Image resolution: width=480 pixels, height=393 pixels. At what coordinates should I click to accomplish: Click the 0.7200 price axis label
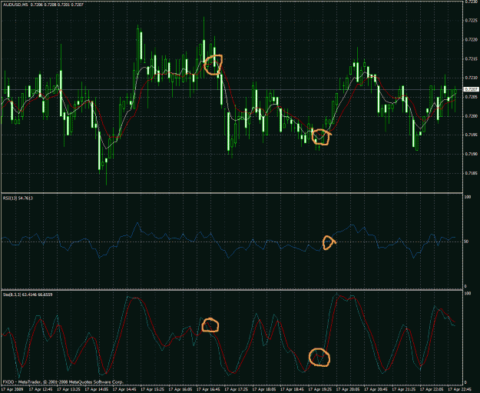(472, 116)
